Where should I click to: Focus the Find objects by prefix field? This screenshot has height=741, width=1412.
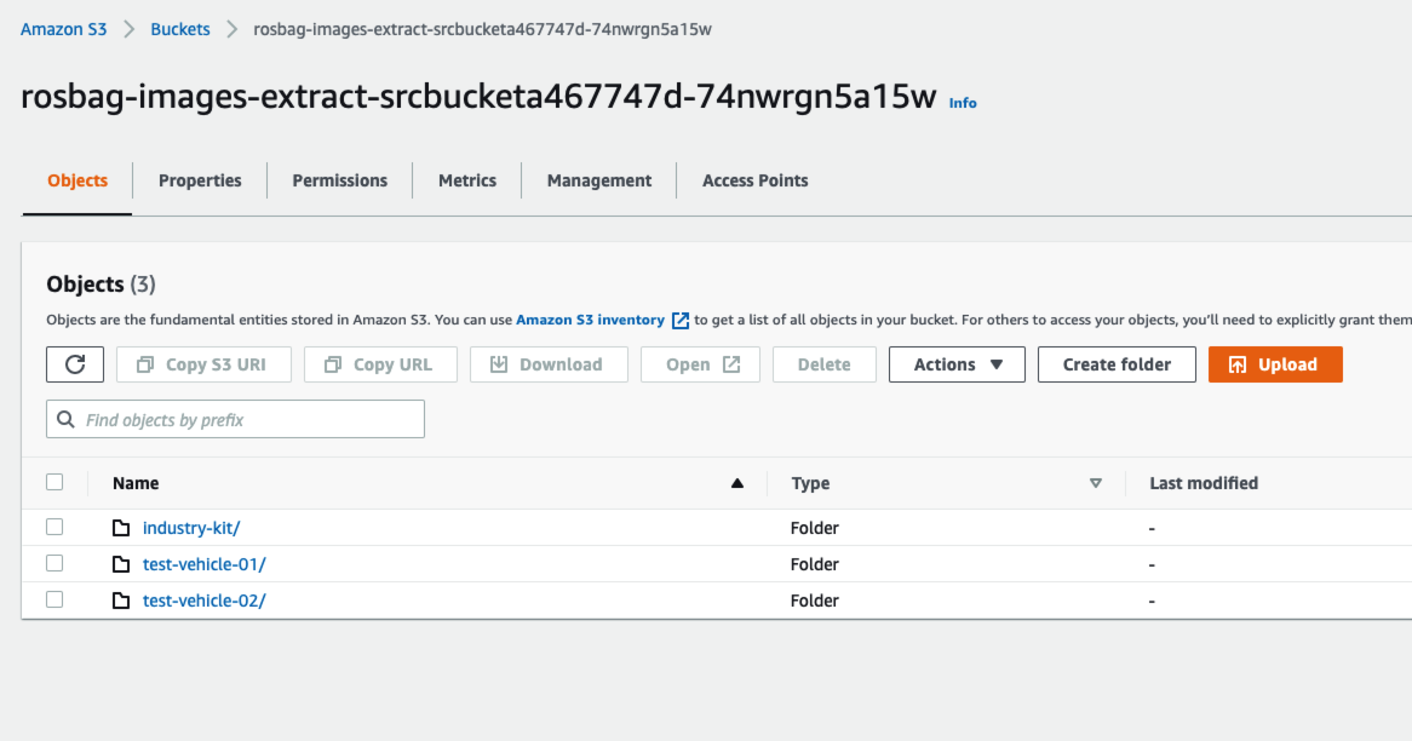[236, 419]
